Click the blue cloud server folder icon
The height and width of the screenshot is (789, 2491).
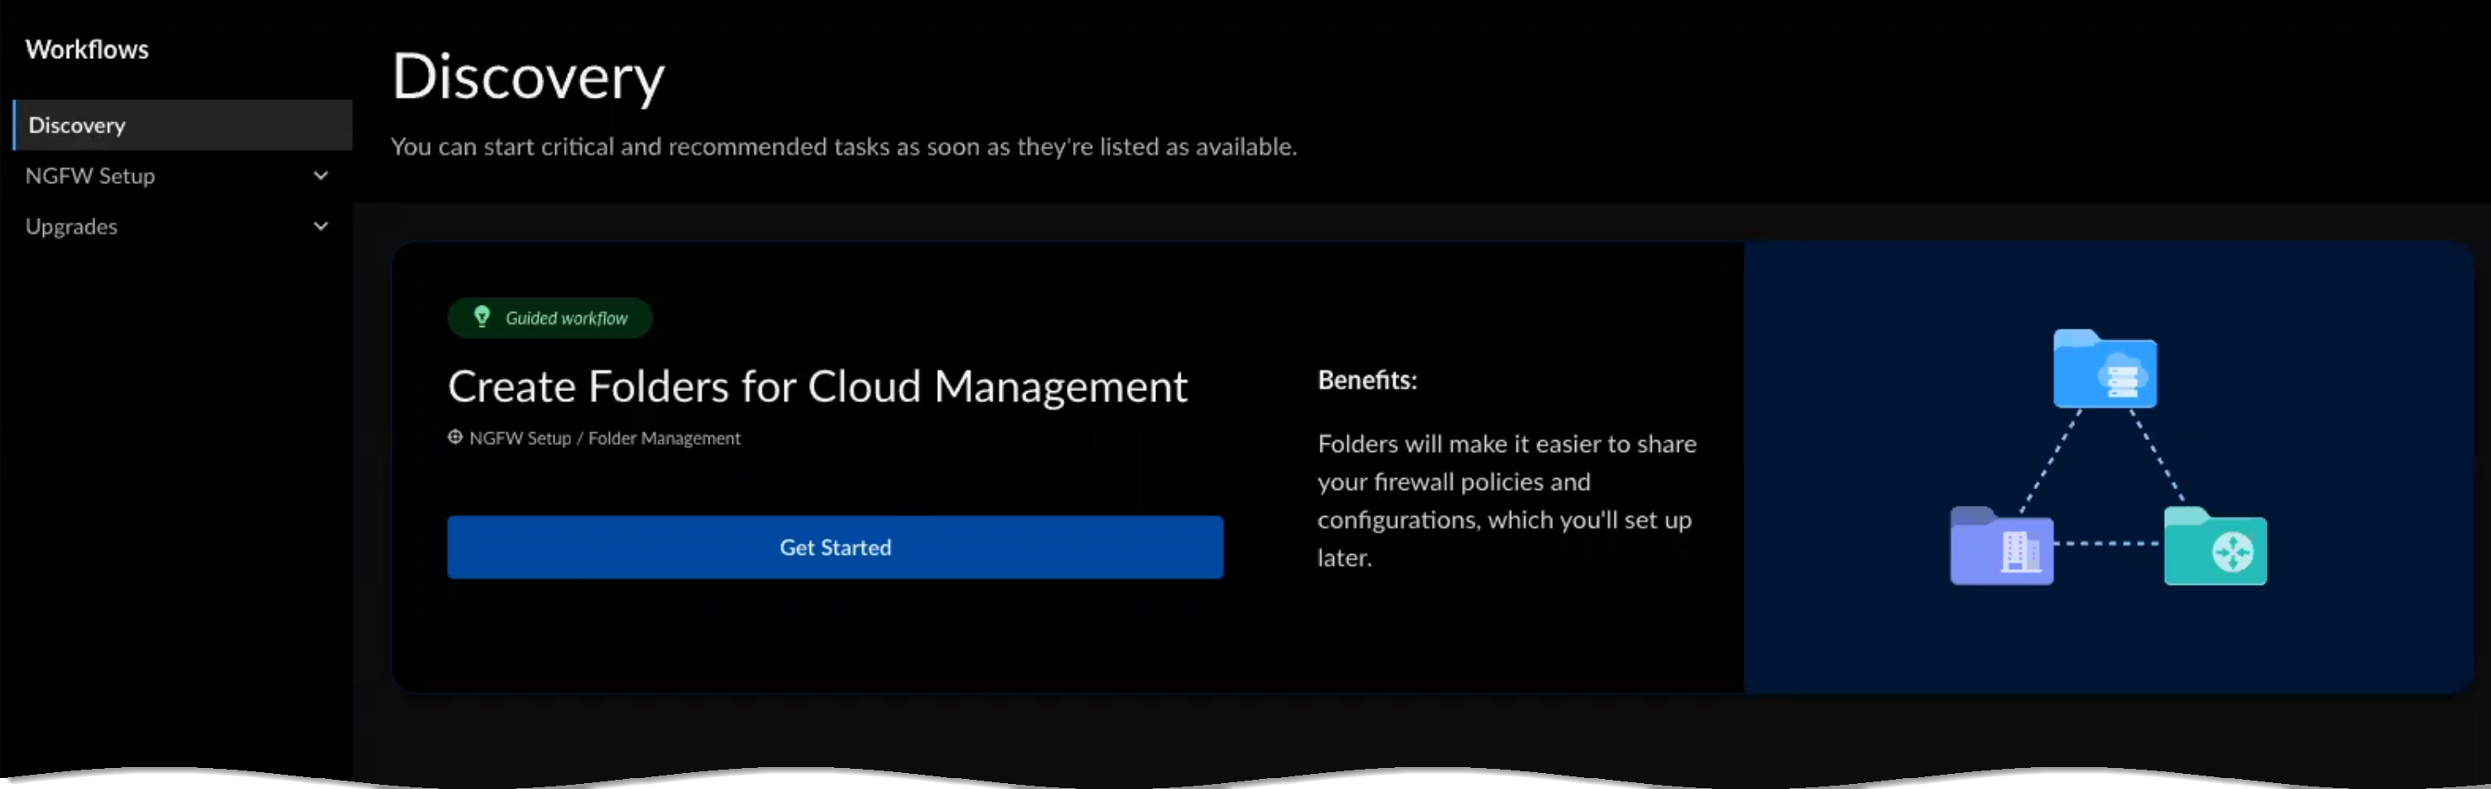pos(2104,370)
